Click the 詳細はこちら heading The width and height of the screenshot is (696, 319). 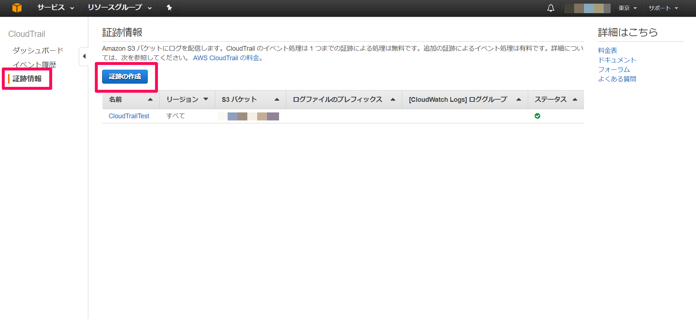click(628, 32)
